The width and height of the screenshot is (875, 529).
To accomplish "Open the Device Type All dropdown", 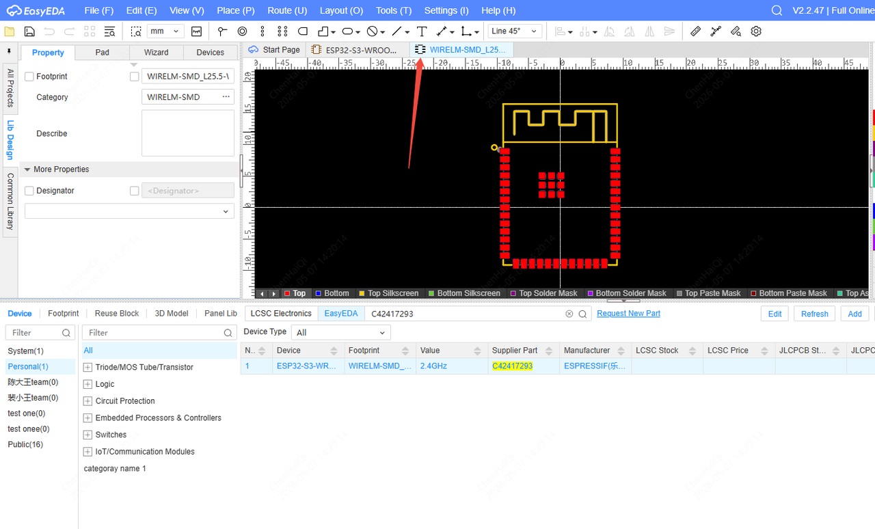I will coord(340,332).
